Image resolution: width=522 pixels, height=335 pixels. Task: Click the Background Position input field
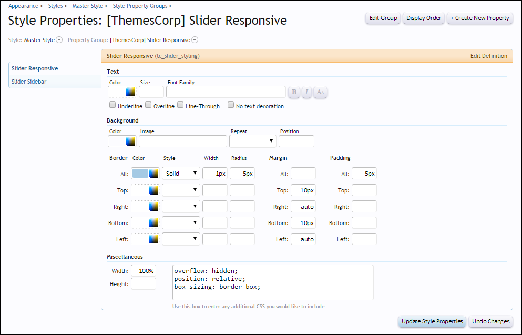(296, 141)
